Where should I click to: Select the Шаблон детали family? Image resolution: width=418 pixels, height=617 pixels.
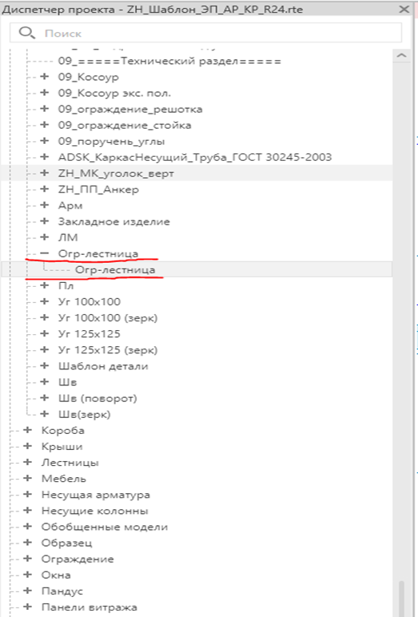click(x=103, y=366)
